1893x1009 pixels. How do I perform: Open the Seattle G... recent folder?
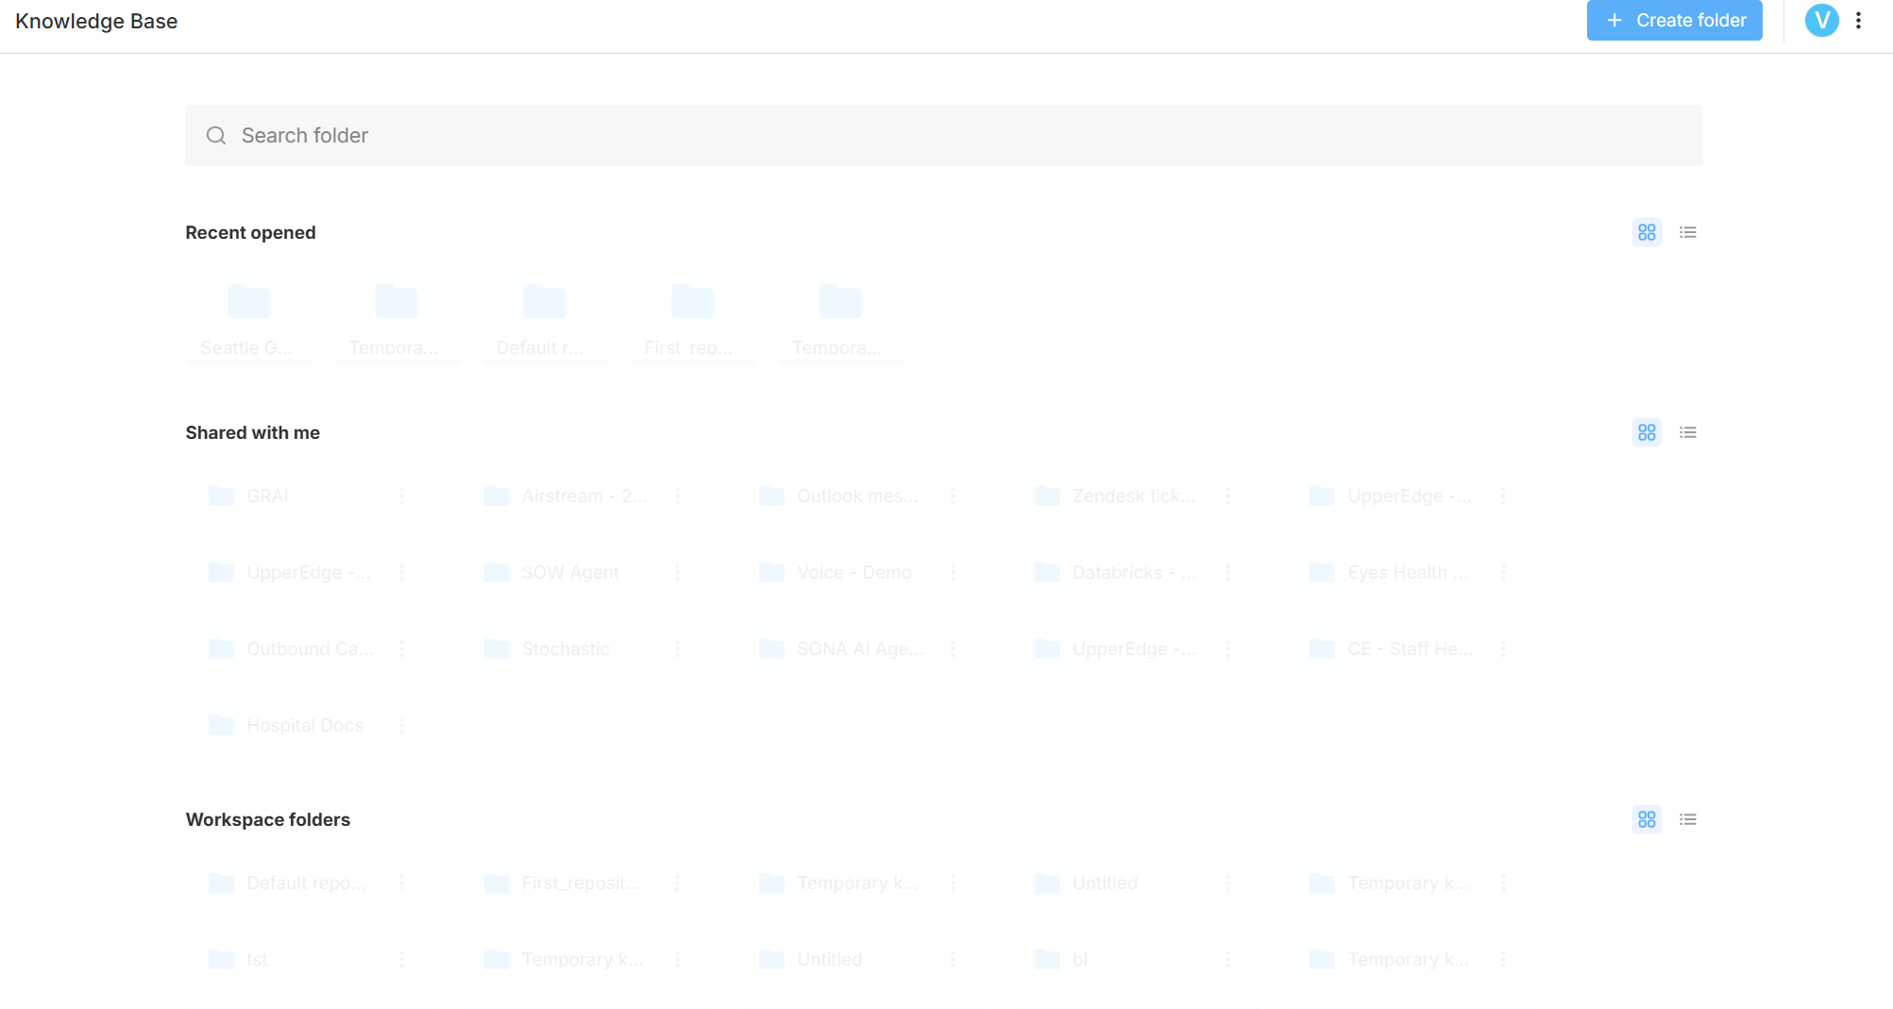click(x=248, y=320)
